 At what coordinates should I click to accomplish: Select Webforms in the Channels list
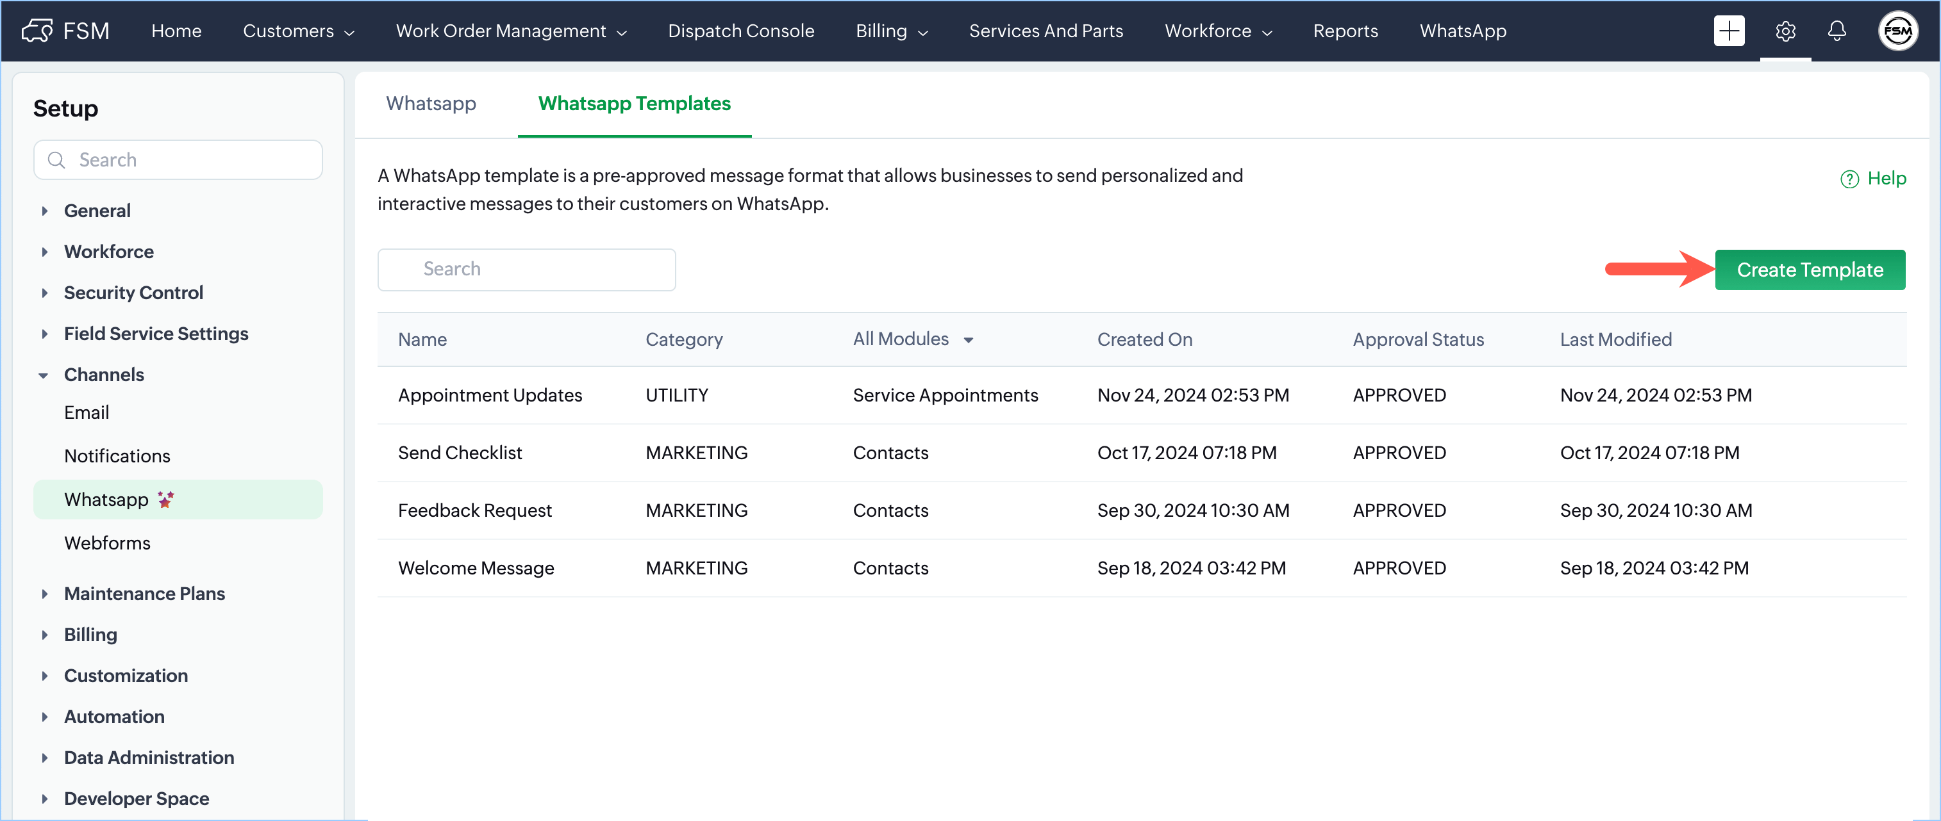tap(107, 542)
